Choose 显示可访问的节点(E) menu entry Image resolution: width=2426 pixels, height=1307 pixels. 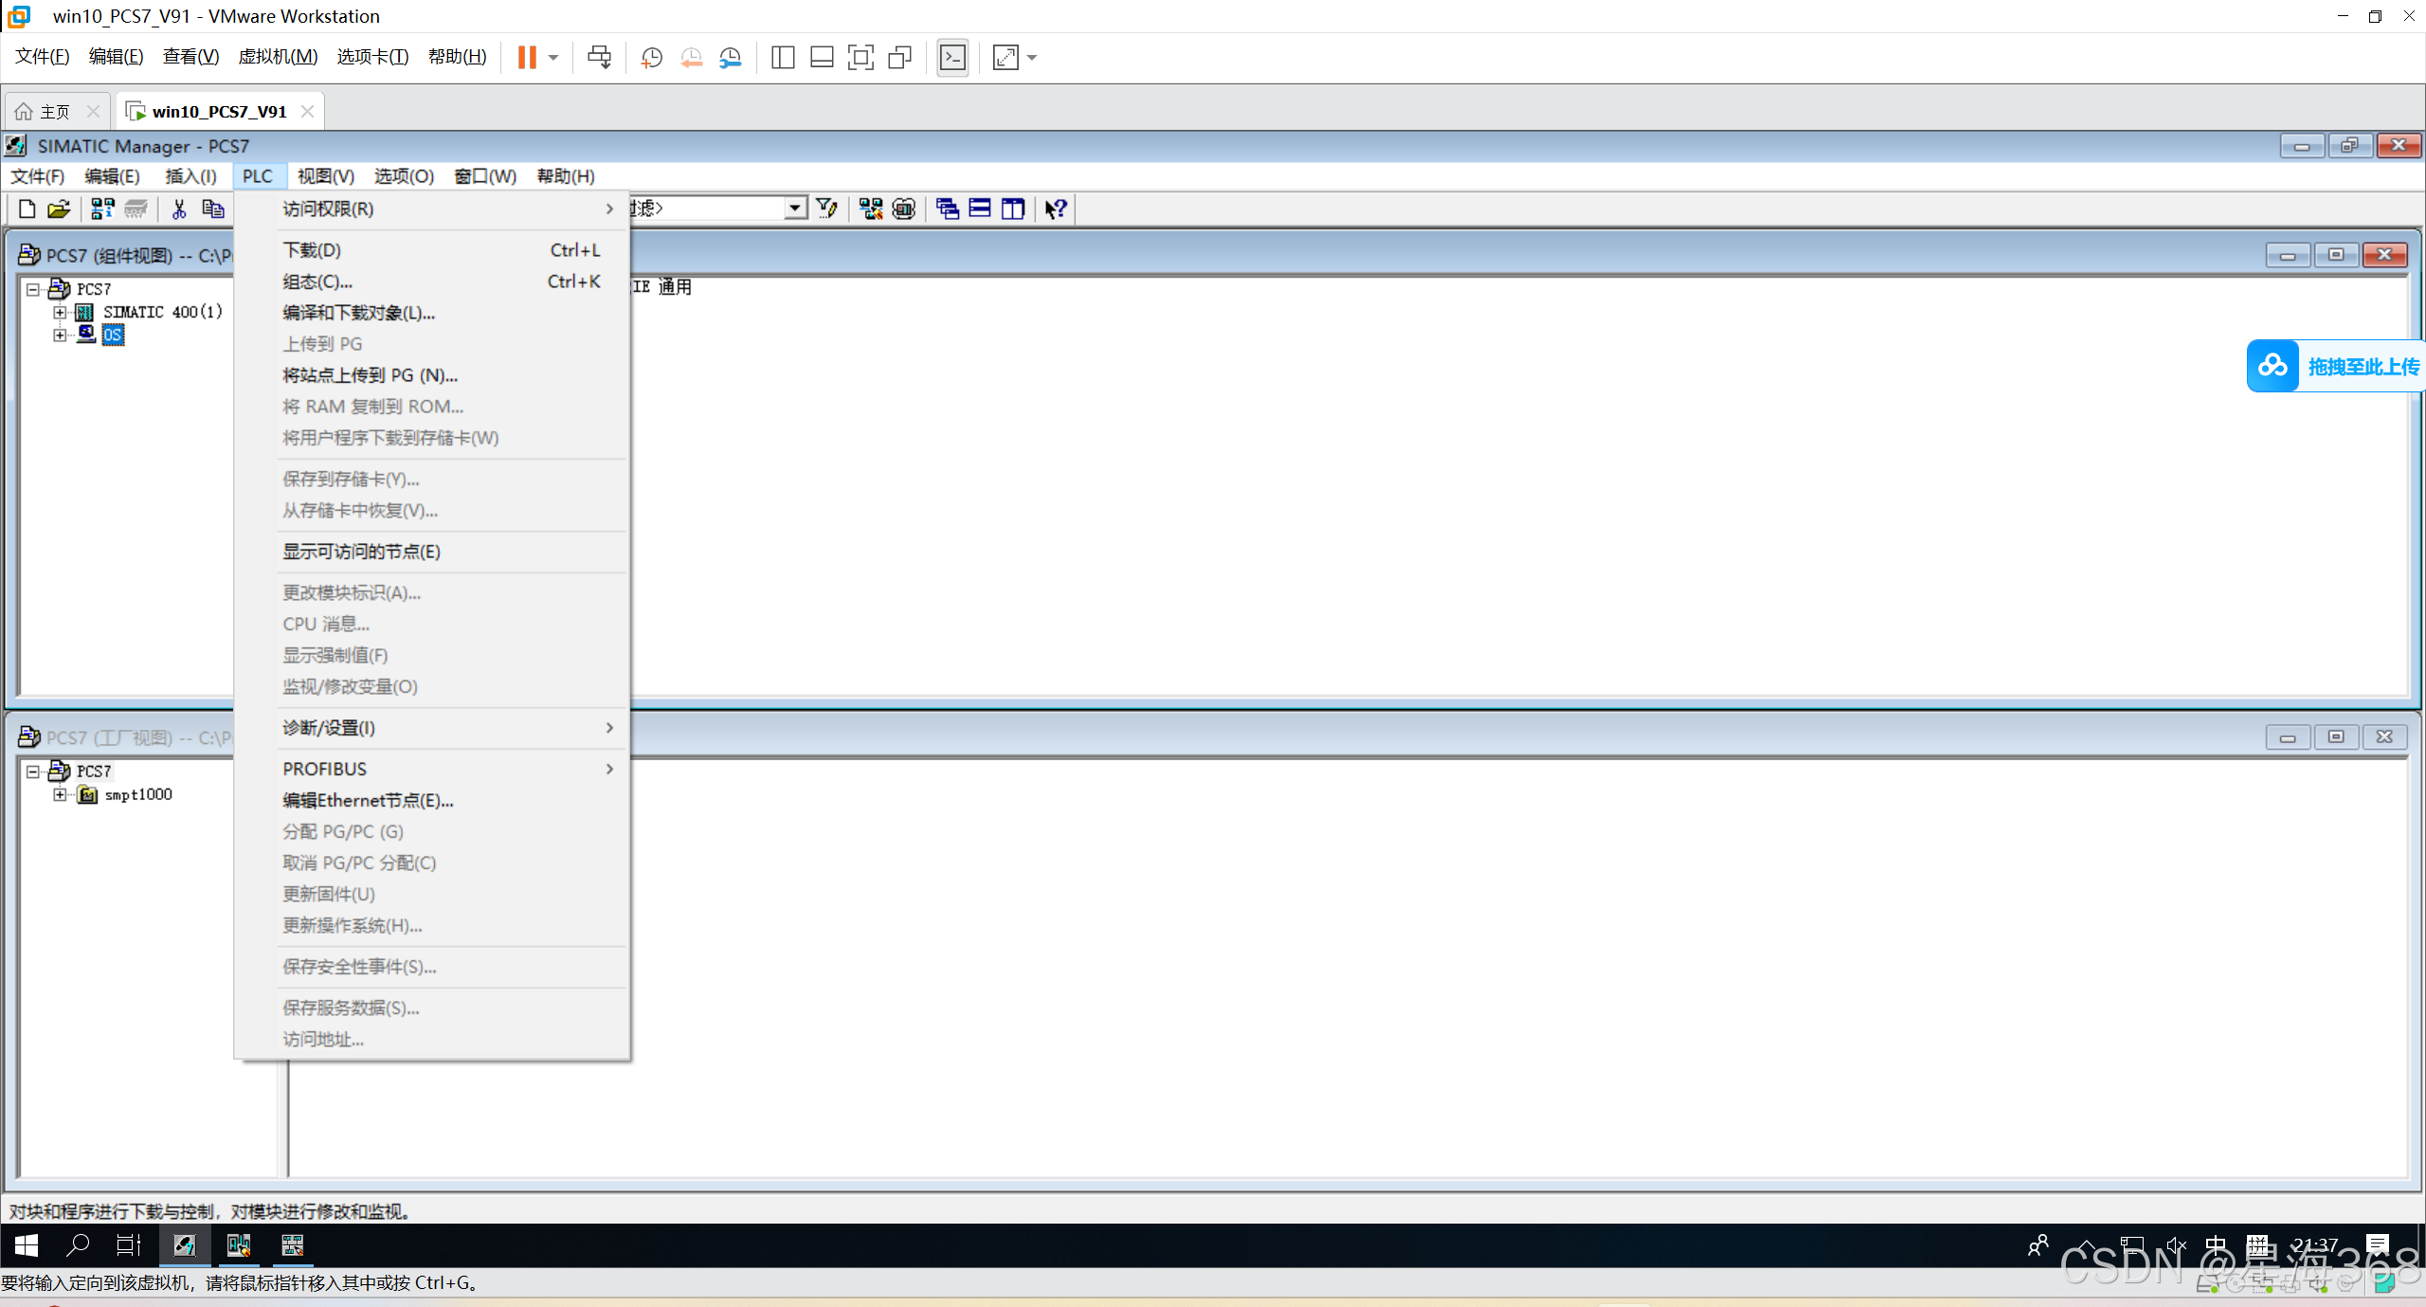(x=361, y=552)
